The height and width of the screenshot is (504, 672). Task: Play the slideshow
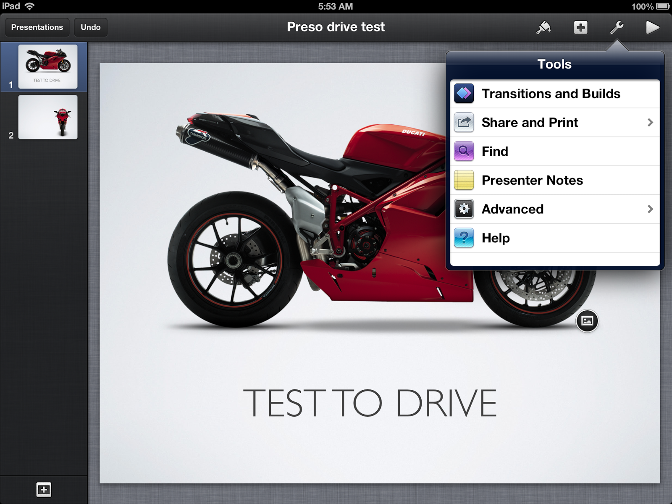coord(652,28)
